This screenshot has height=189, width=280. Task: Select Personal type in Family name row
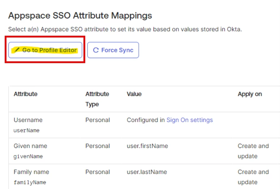98,172
